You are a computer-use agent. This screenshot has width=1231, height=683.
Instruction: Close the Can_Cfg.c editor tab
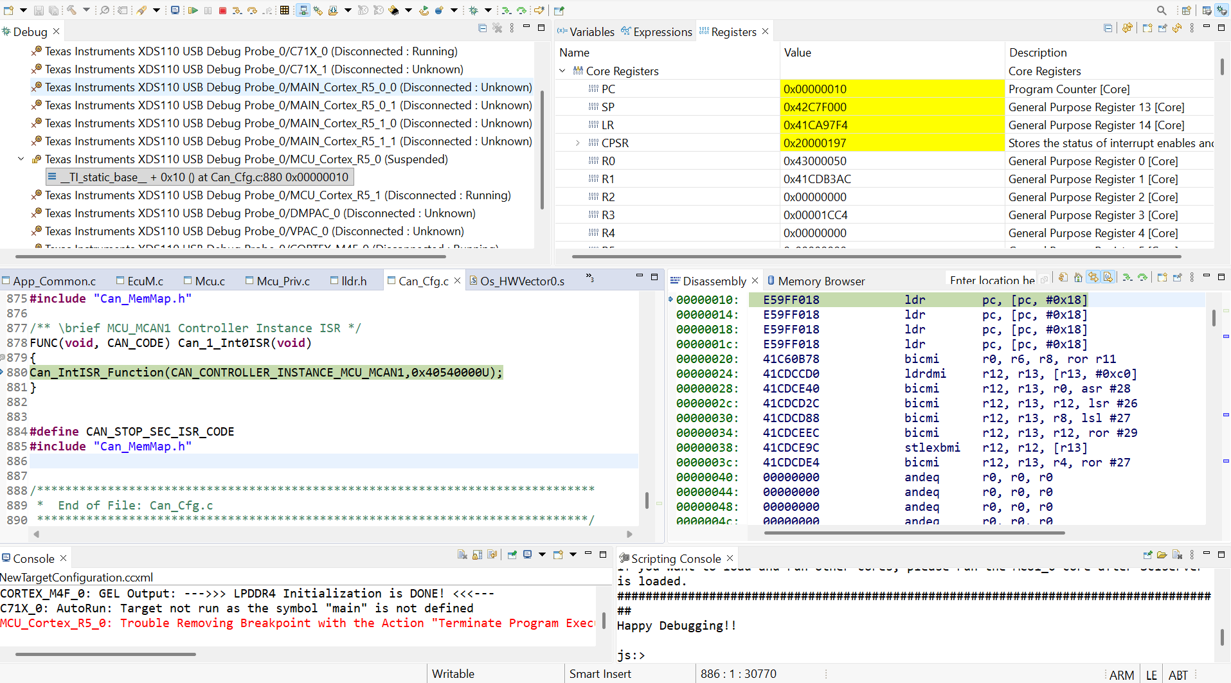click(x=457, y=281)
